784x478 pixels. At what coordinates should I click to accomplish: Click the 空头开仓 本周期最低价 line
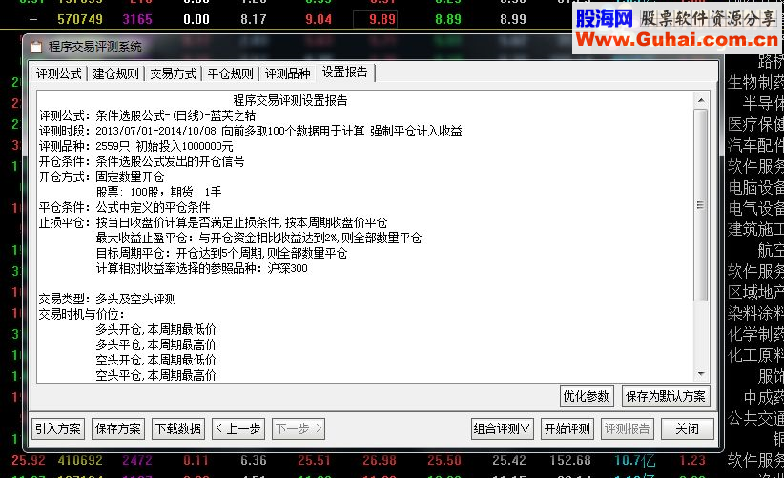[x=156, y=360]
